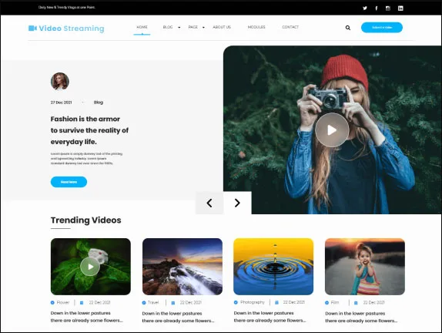Open the Film category link
The width and height of the screenshot is (442, 333).
335,302
